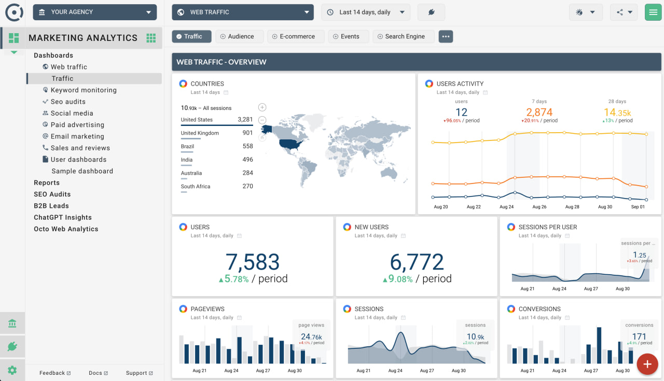Click the plug connections button in top bar
Image resolution: width=664 pixels, height=381 pixels.
[431, 12]
